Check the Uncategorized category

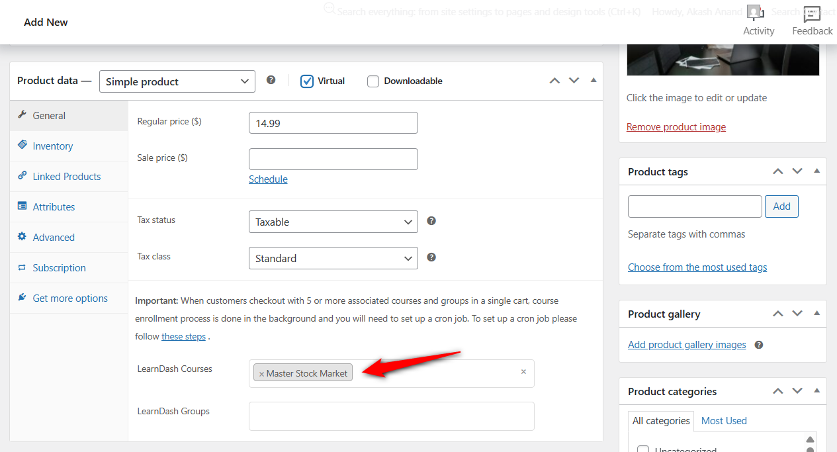pyautogui.click(x=642, y=449)
